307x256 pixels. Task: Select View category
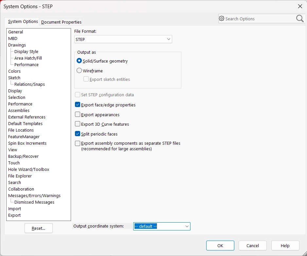point(12,150)
